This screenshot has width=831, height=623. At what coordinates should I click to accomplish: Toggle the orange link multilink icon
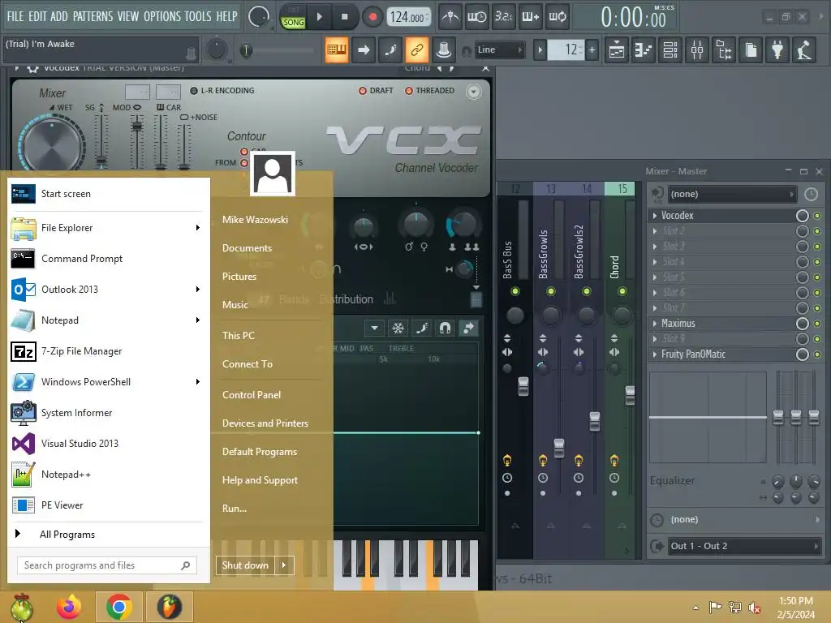pos(417,49)
